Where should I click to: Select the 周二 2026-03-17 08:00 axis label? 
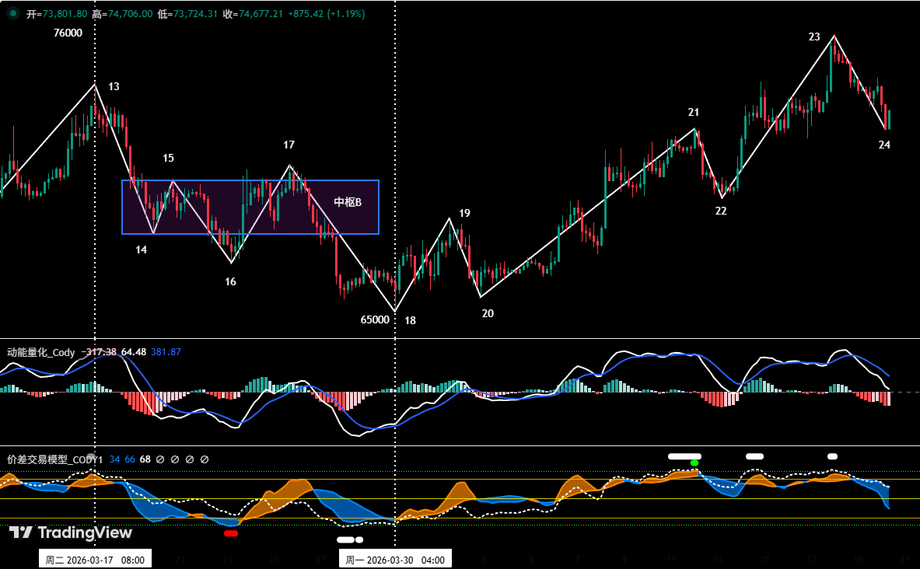pyautogui.click(x=95, y=558)
